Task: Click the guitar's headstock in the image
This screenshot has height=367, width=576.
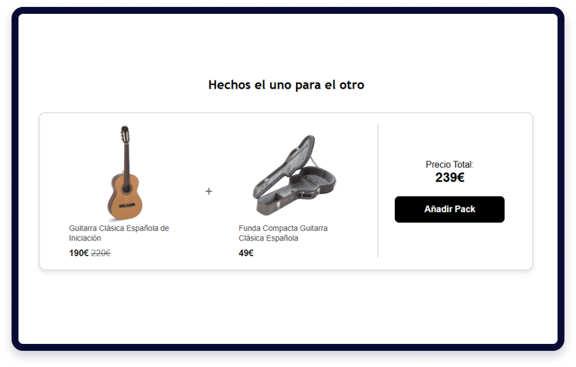Action: [125, 135]
